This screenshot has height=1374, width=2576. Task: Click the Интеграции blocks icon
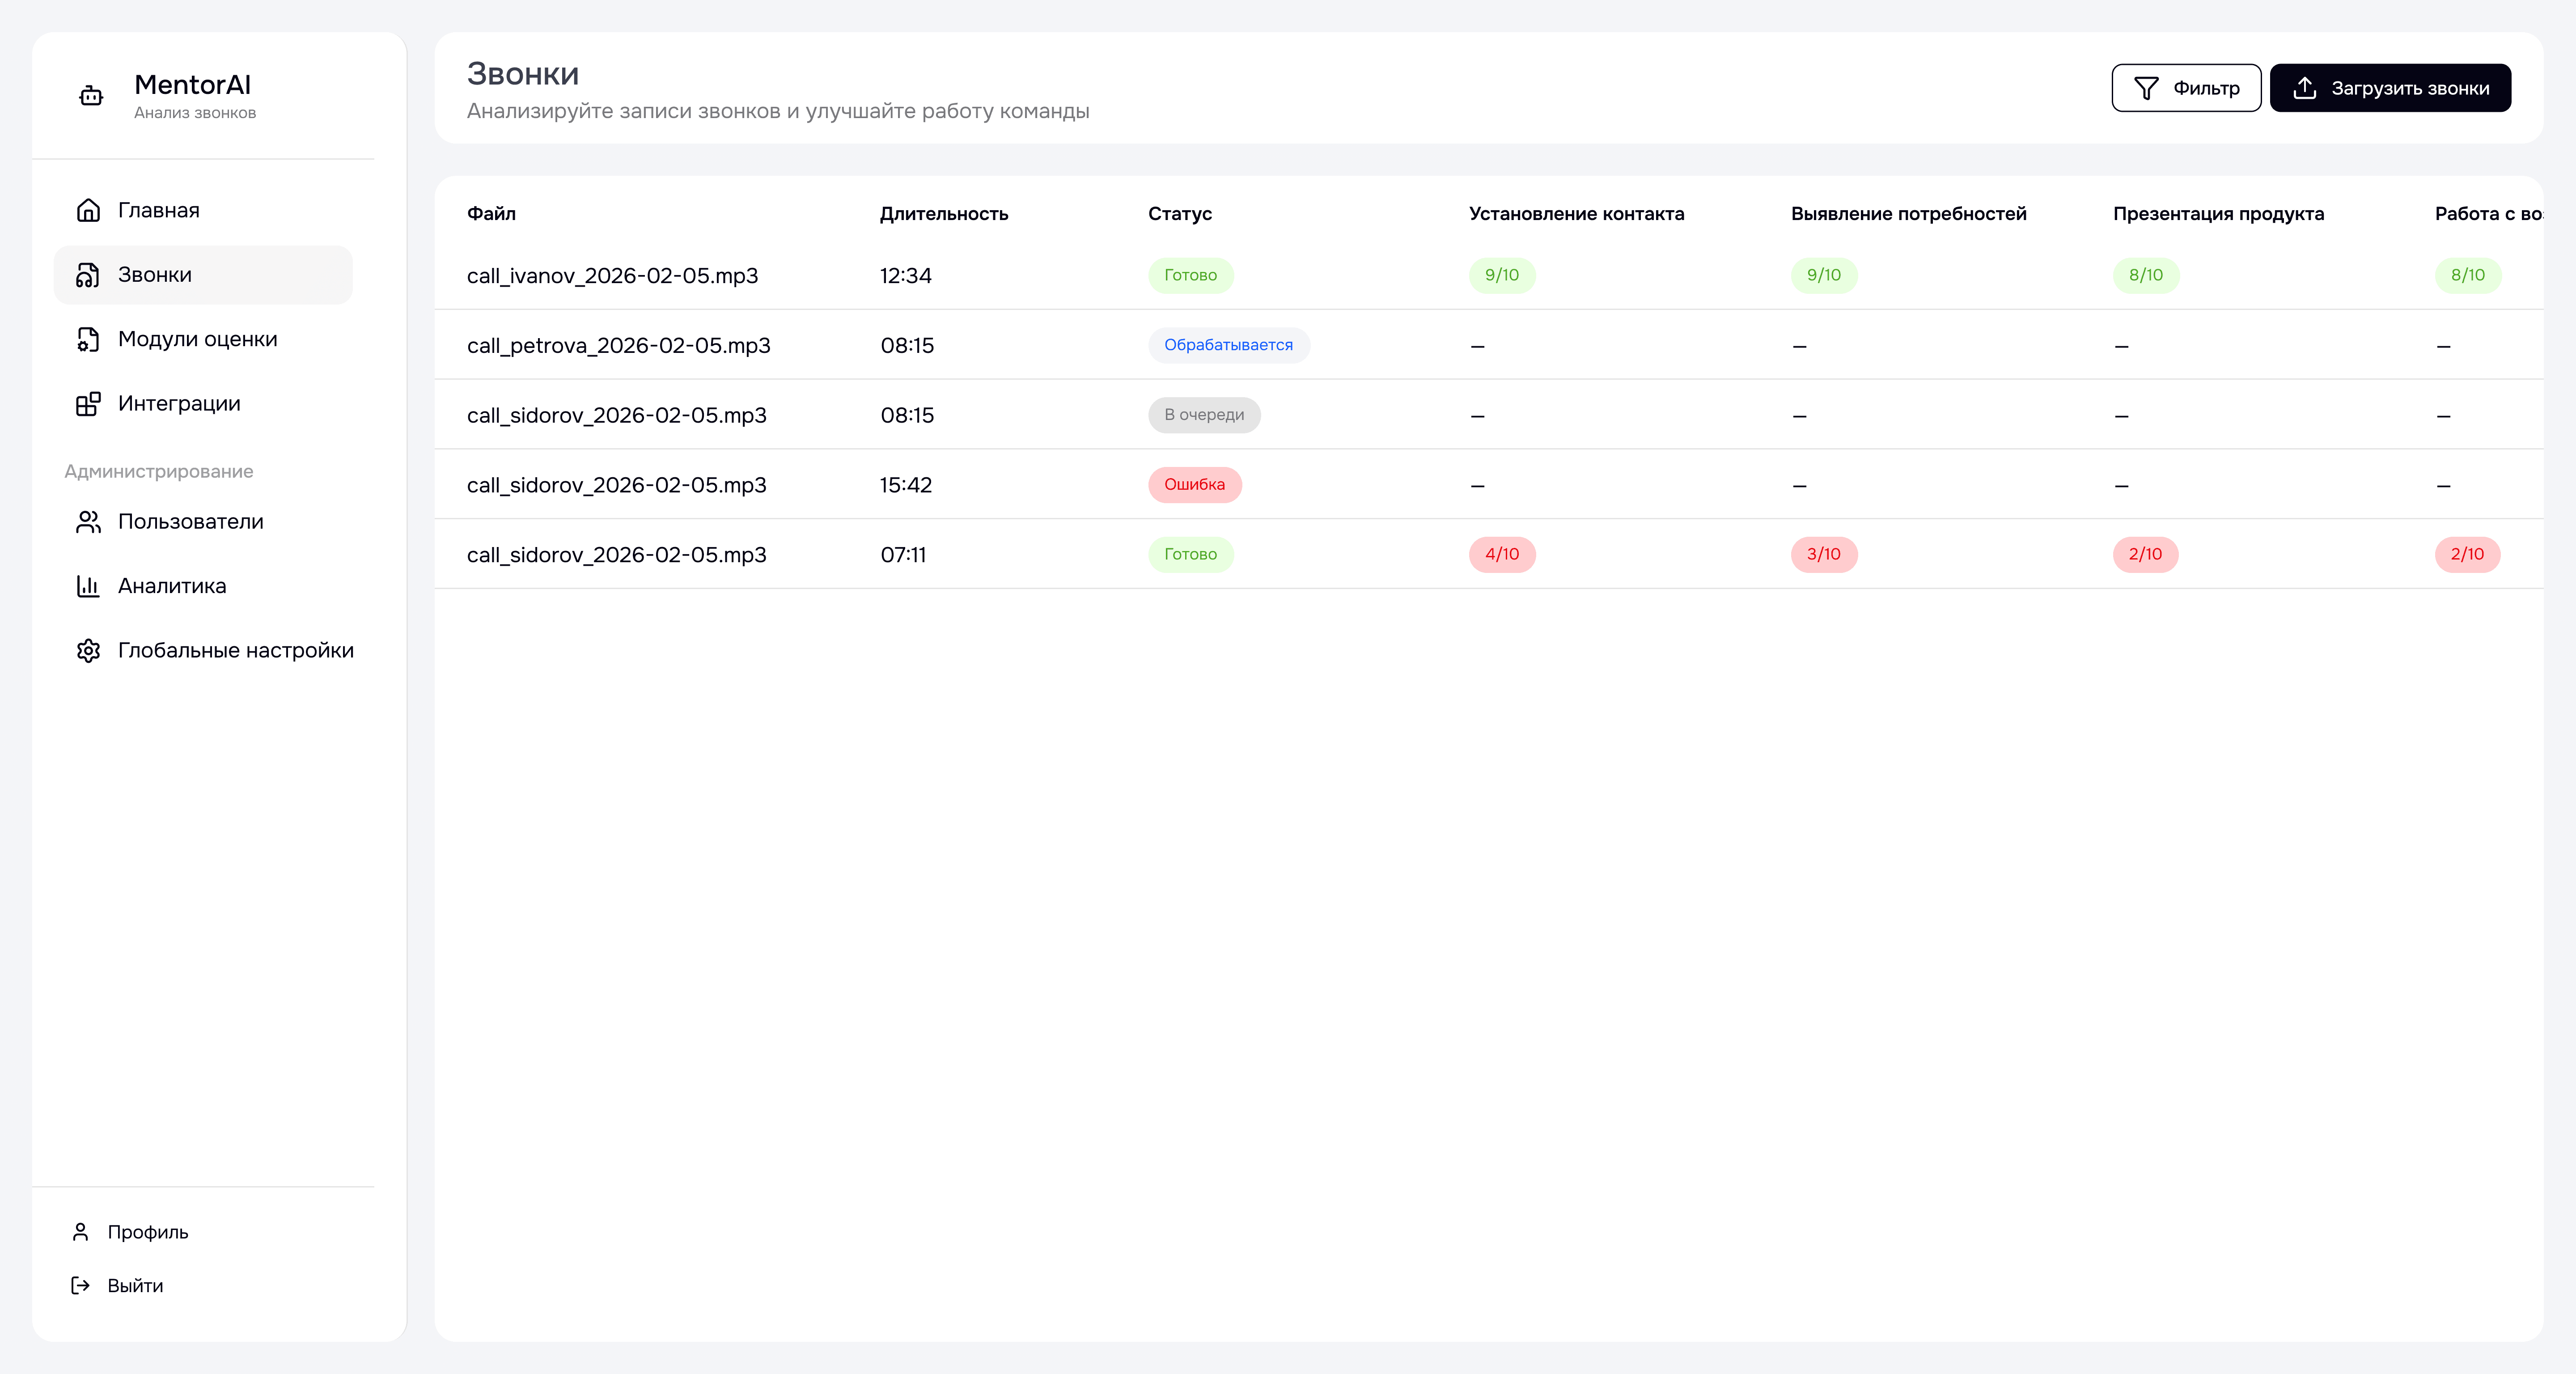pos(88,403)
